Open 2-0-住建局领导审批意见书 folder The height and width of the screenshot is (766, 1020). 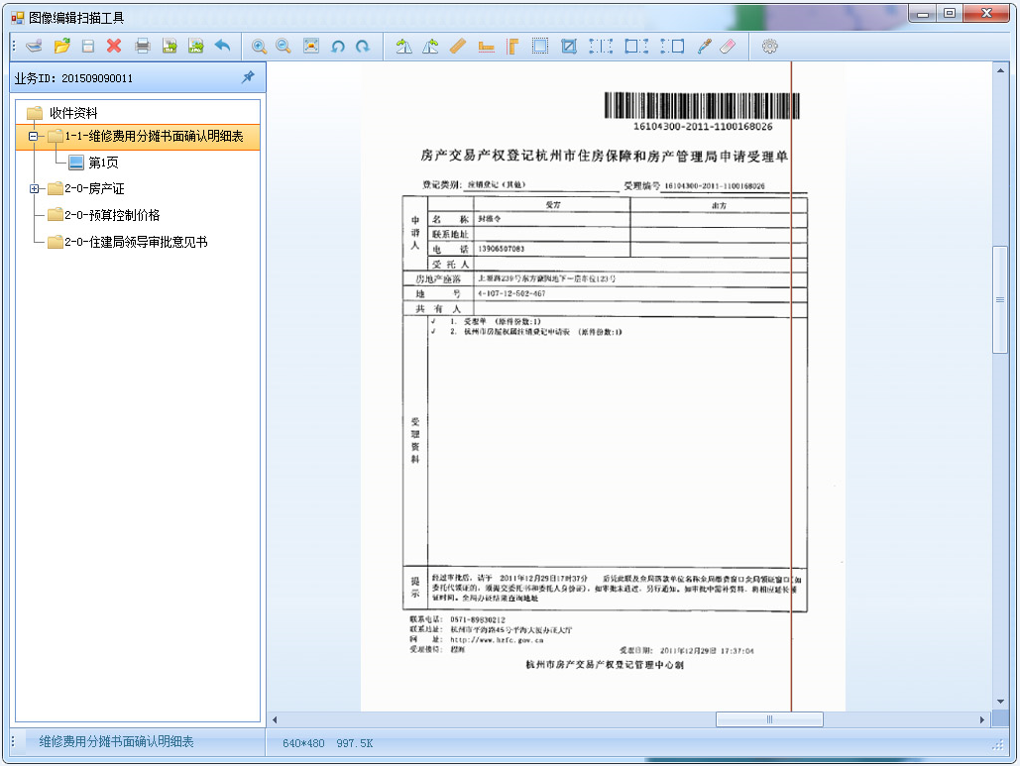pyautogui.click(x=136, y=242)
